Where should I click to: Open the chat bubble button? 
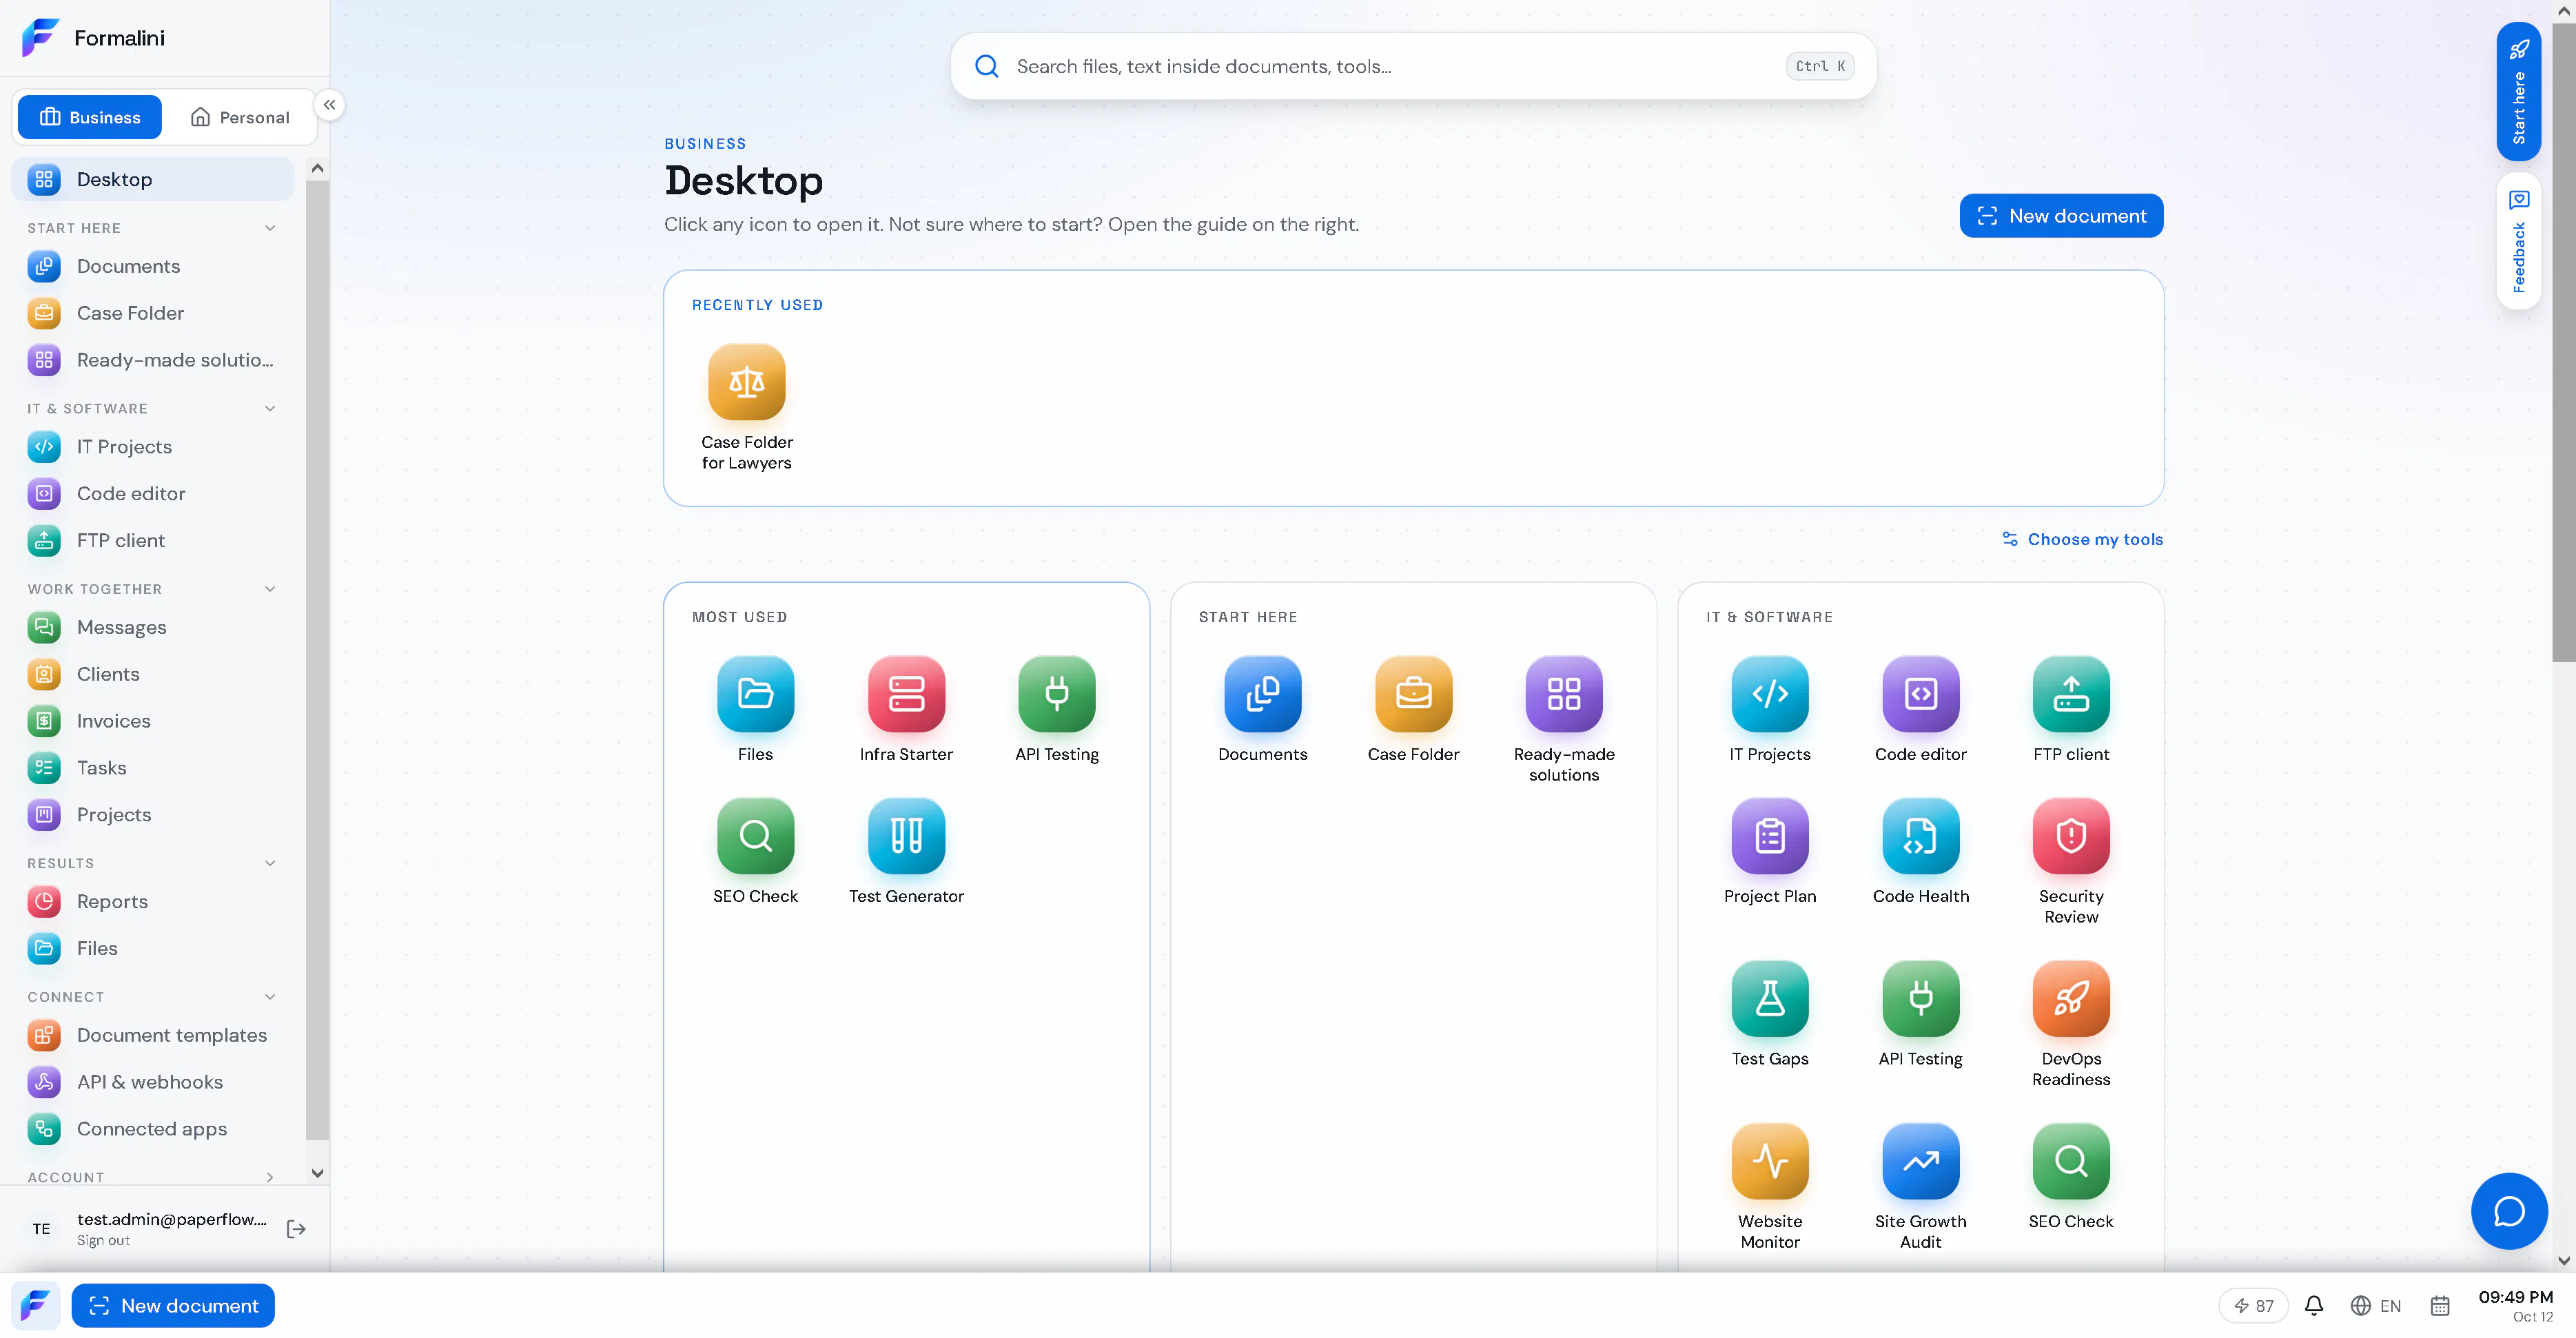click(2508, 1210)
